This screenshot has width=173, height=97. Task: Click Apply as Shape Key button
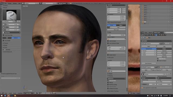click(156, 70)
